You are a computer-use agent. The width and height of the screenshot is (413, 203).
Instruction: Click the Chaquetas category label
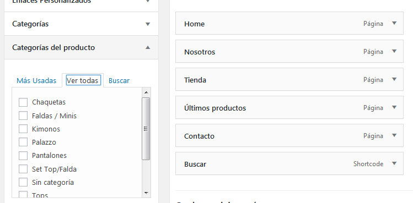pyautogui.click(x=49, y=102)
